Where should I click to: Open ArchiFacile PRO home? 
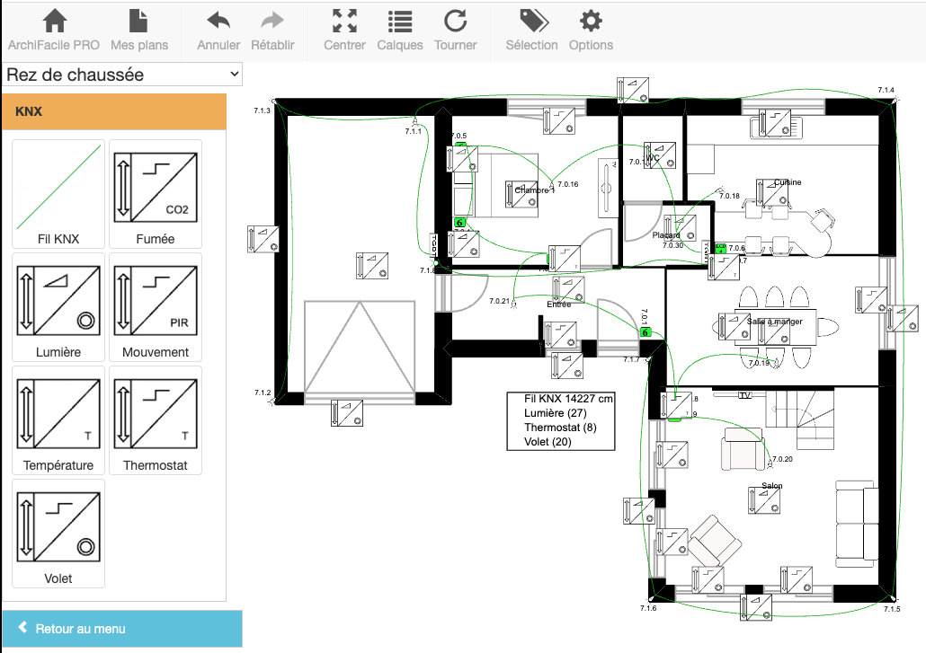54,31
